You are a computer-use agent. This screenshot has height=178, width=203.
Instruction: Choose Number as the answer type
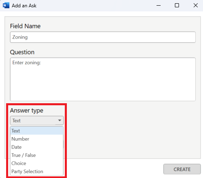(37, 139)
